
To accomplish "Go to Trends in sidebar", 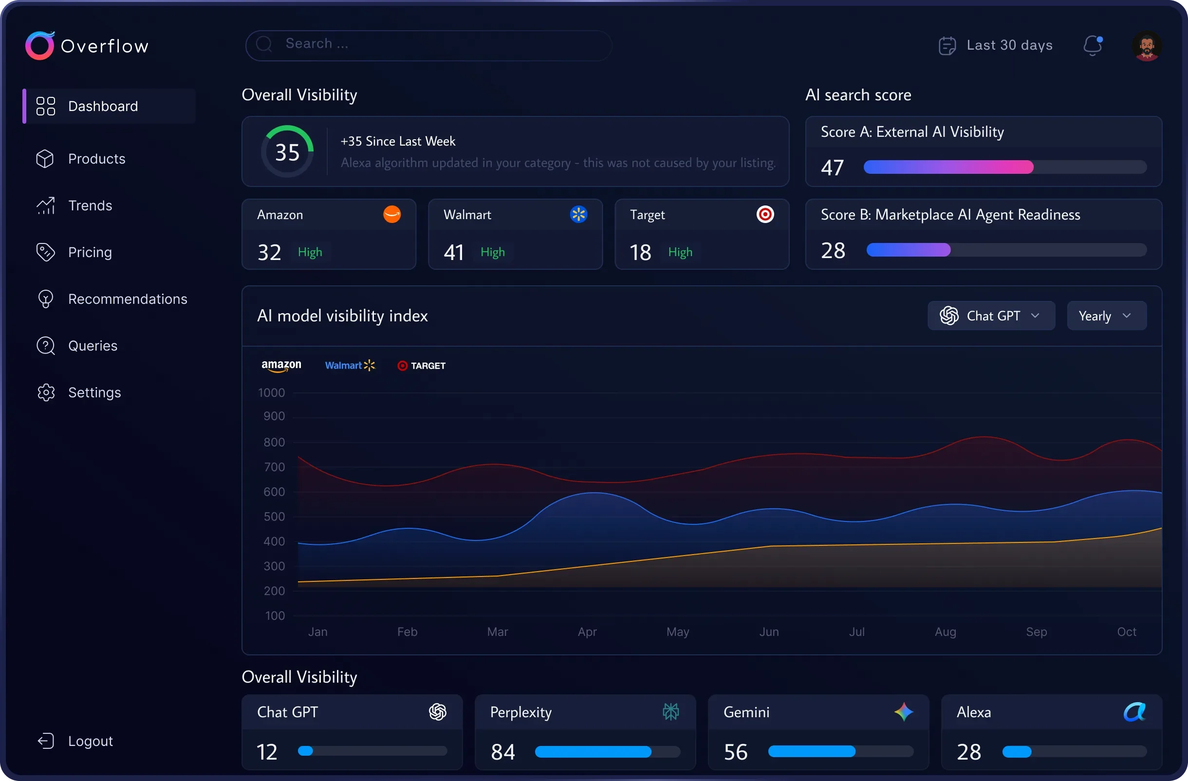I will [90, 205].
